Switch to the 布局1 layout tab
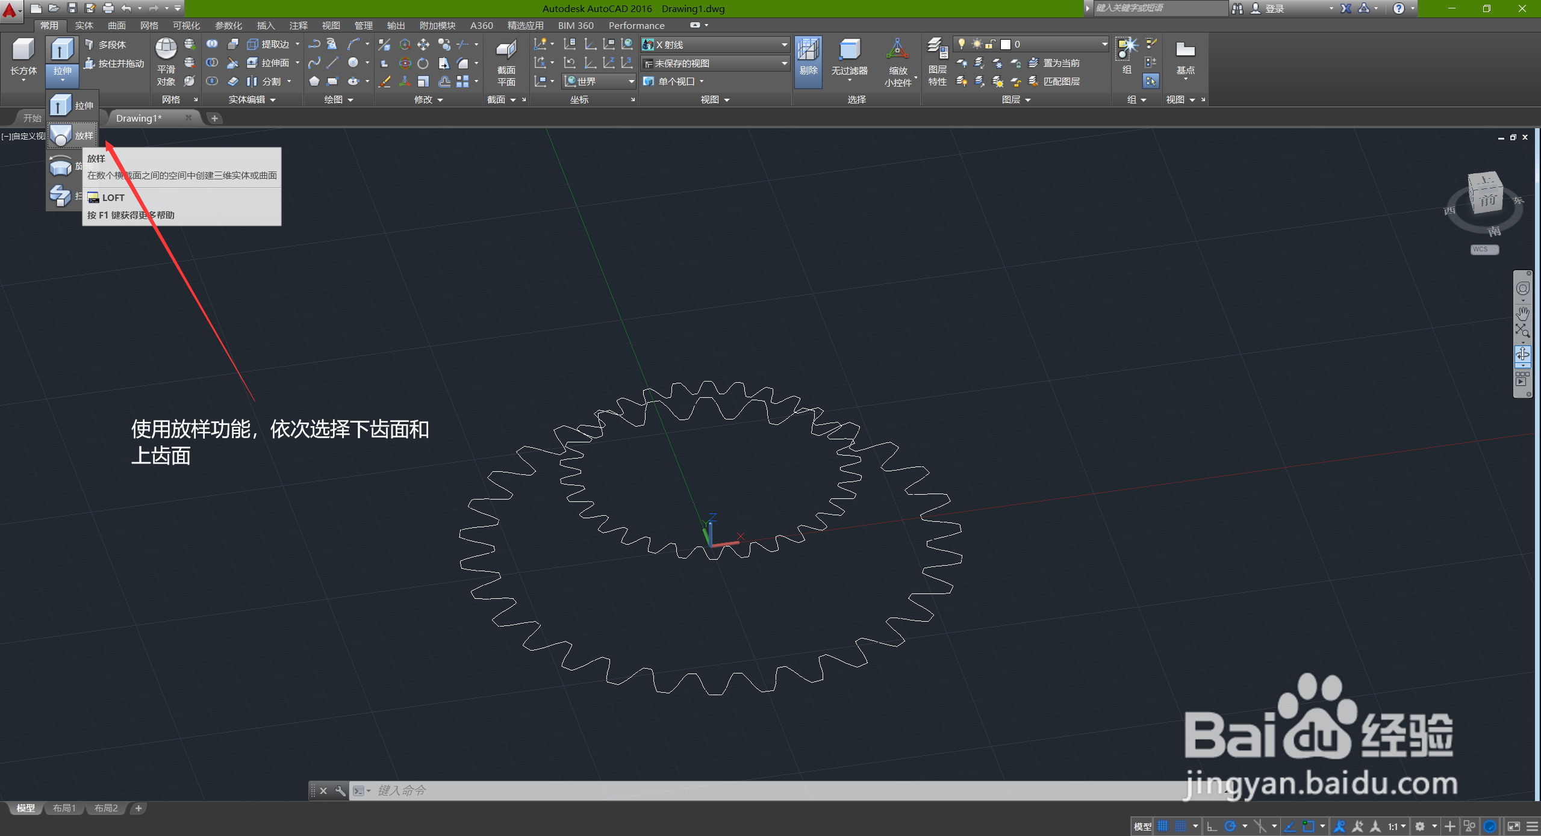 coord(64,808)
